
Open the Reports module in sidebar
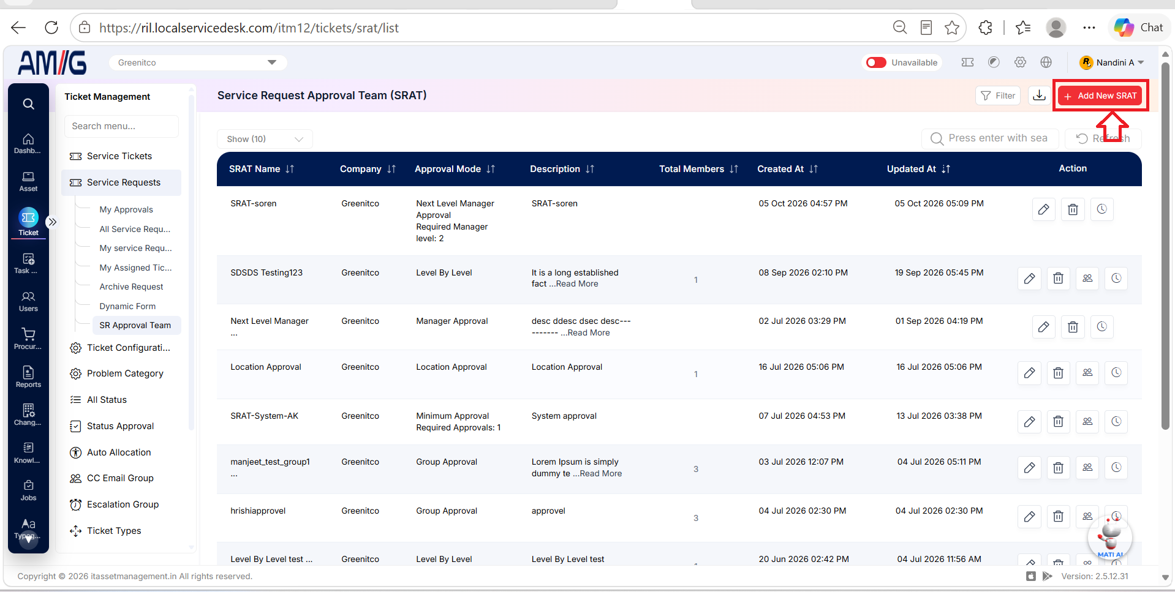click(x=28, y=377)
